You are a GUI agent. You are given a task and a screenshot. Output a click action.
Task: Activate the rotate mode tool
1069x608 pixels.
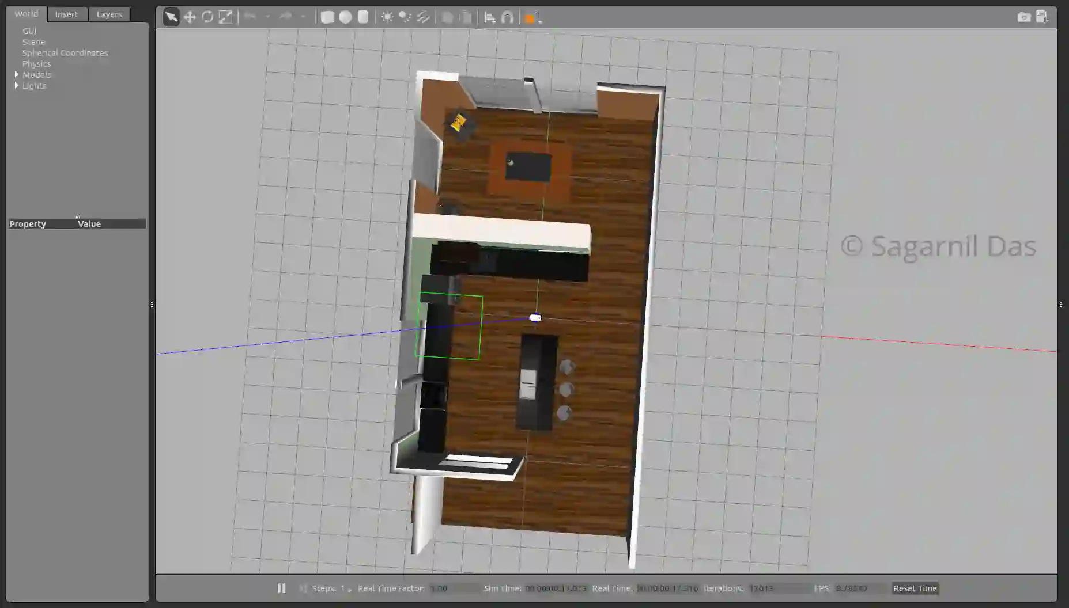tap(207, 17)
